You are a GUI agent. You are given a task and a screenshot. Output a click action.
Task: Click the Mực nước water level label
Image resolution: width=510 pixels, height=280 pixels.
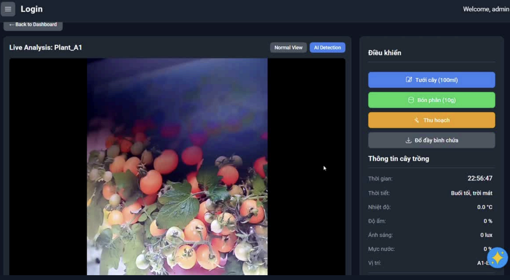tap(381, 249)
